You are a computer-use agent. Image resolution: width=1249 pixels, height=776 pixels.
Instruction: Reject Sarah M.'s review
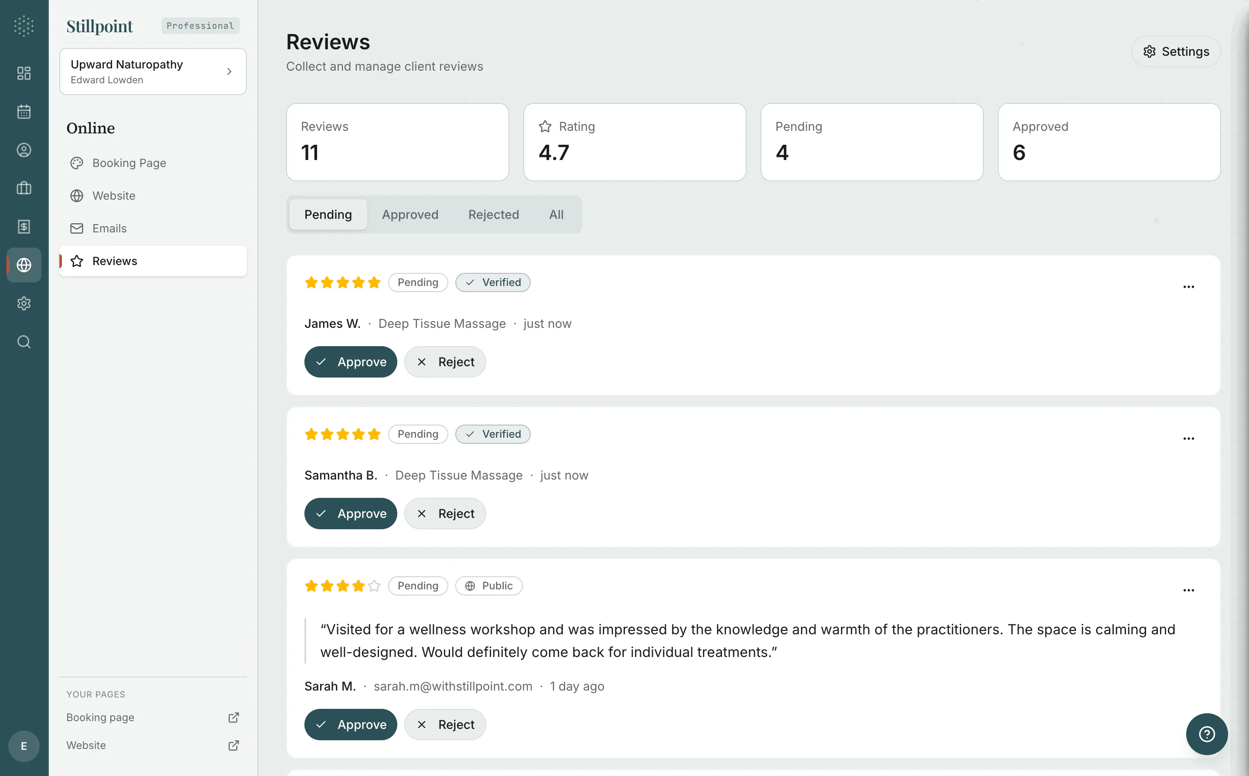(445, 724)
